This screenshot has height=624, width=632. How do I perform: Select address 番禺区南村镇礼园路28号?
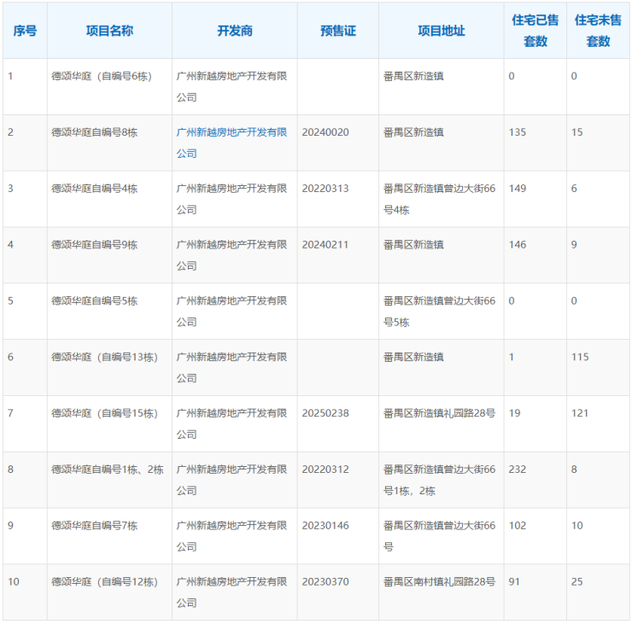click(439, 582)
